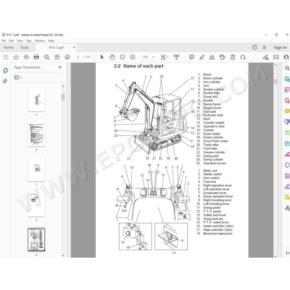Screen dimensions: 290x290
Task: Collapse the right tools pane
Action: click(x=288, y=253)
